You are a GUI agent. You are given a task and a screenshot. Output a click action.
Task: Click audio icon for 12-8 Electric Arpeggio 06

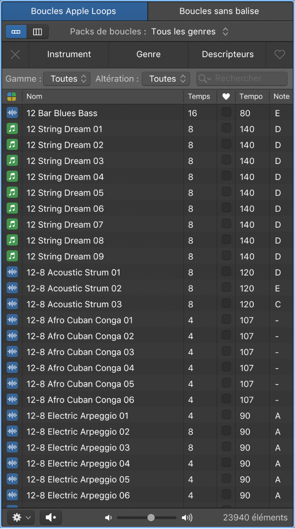[12, 495]
